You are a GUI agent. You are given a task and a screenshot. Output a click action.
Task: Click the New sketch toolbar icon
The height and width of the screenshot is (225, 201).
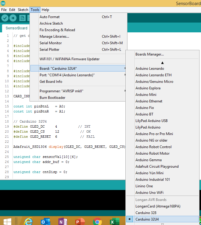pos(22,18)
